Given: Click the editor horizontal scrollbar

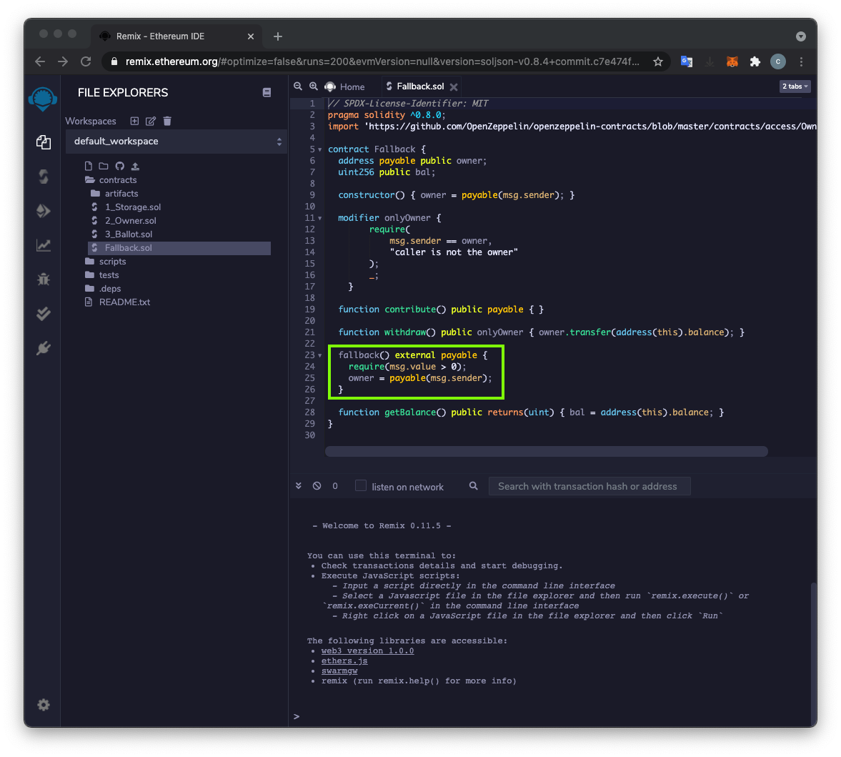Looking at the screenshot, I should [547, 452].
